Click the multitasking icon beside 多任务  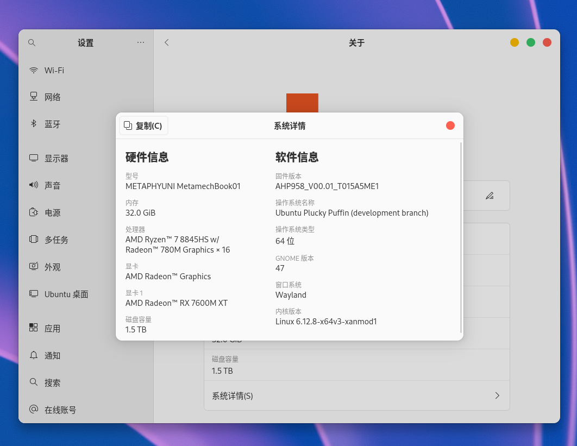[34, 240]
